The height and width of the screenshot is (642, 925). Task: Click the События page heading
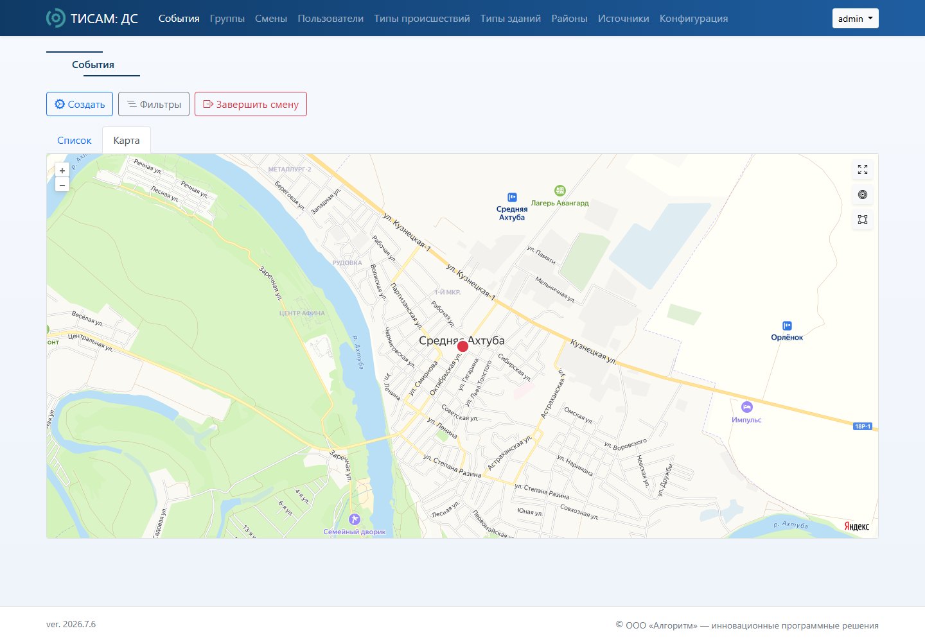click(x=93, y=64)
